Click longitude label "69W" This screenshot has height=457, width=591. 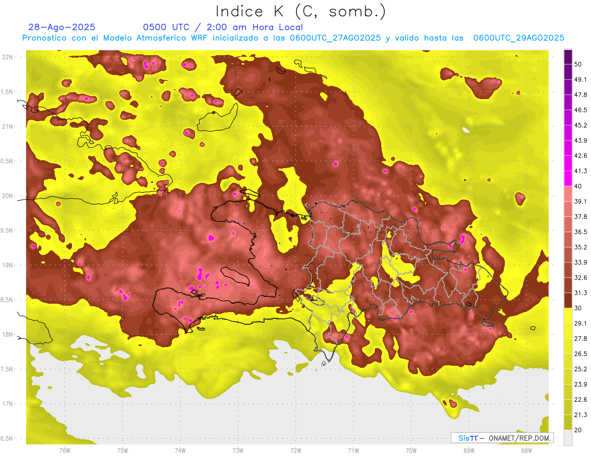point(468,450)
